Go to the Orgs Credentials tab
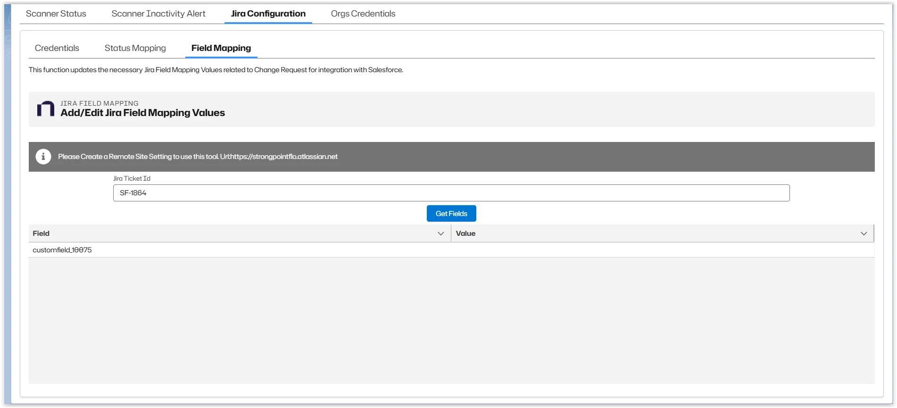Viewport: 897px width, 408px height. click(363, 14)
